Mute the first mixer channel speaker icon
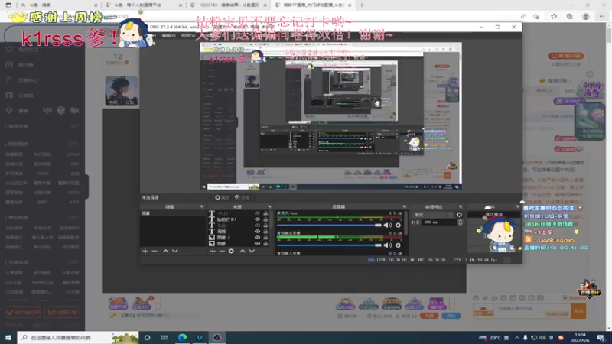612x344 pixels. point(388,225)
